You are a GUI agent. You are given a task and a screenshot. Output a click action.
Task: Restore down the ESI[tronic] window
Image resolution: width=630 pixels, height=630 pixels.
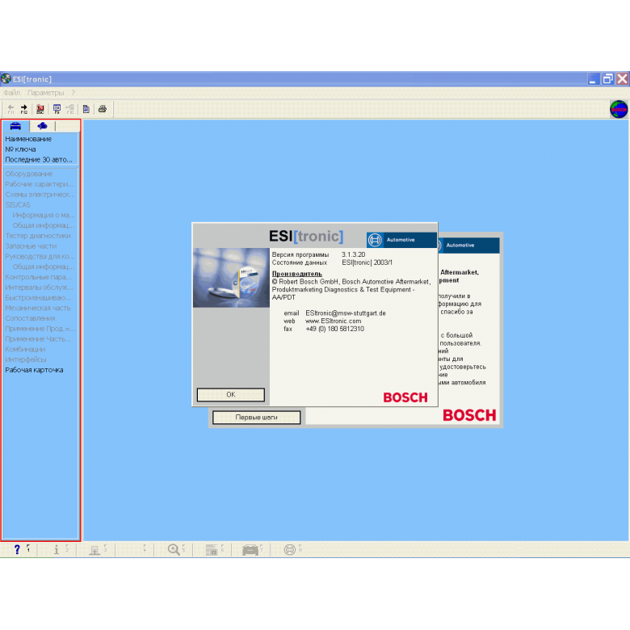pyautogui.click(x=607, y=79)
